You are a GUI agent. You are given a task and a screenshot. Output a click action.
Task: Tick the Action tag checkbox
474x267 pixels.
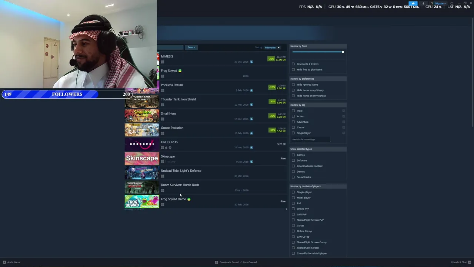[293, 116]
